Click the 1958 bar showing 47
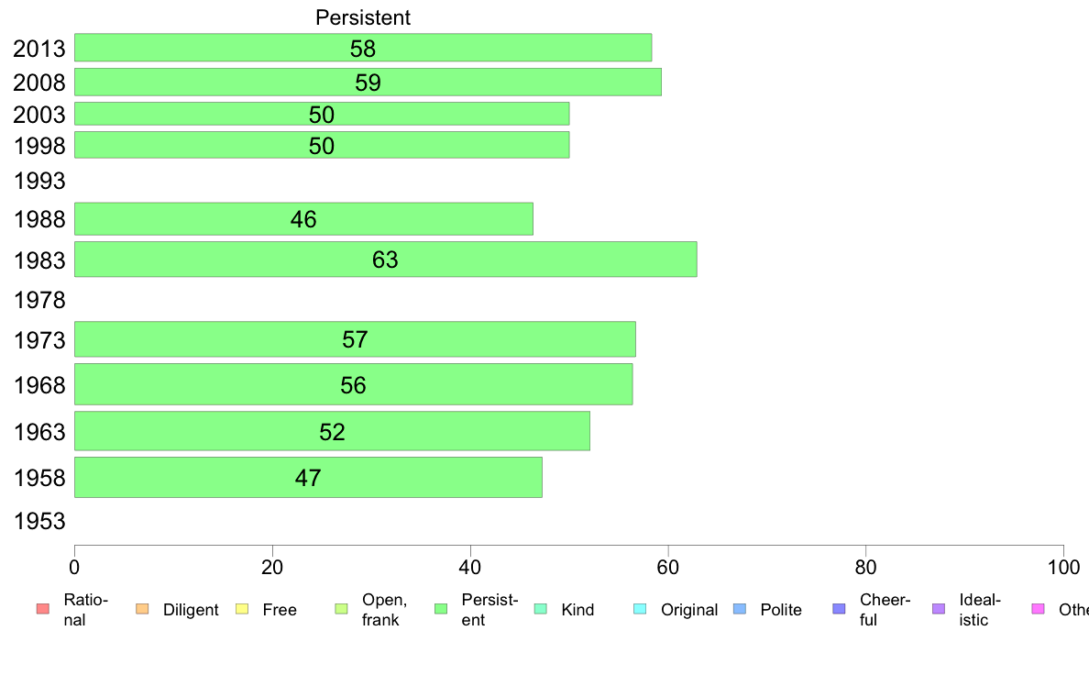The height and width of the screenshot is (675, 1089). tap(308, 478)
